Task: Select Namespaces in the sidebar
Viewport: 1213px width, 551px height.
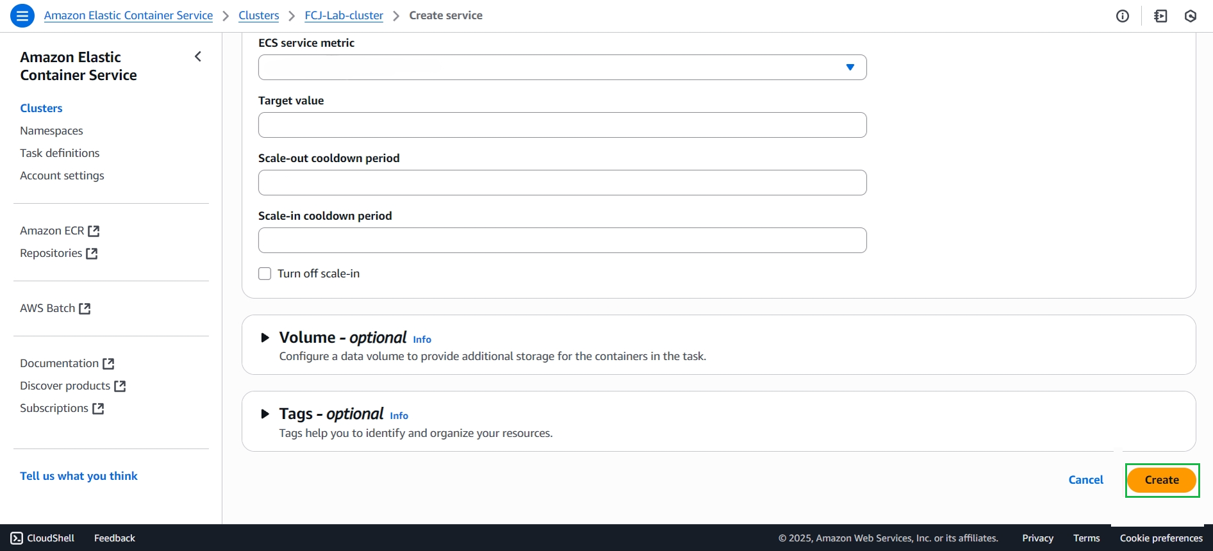Action: tap(51, 131)
